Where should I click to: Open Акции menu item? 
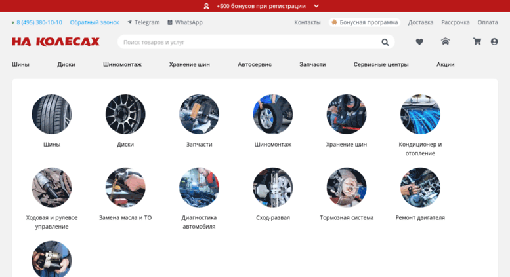coord(445,64)
